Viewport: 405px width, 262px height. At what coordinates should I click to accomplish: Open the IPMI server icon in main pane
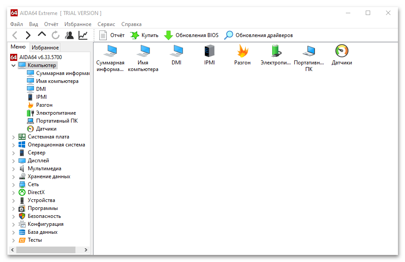click(x=210, y=51)
